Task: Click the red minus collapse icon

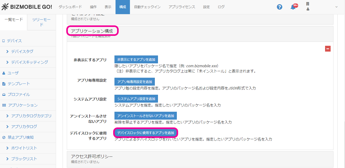Action: coord(328,49)
